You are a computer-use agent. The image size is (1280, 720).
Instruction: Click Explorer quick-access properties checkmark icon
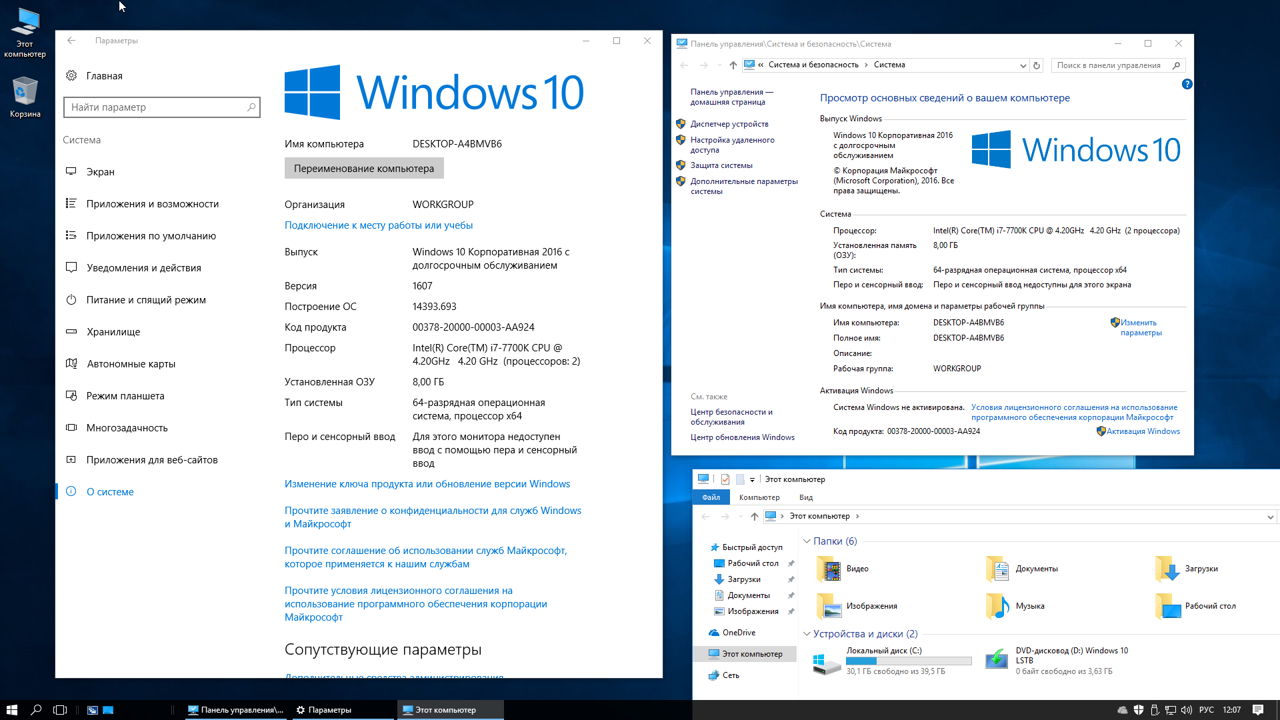pyautogui.click(x=725, y=479)
